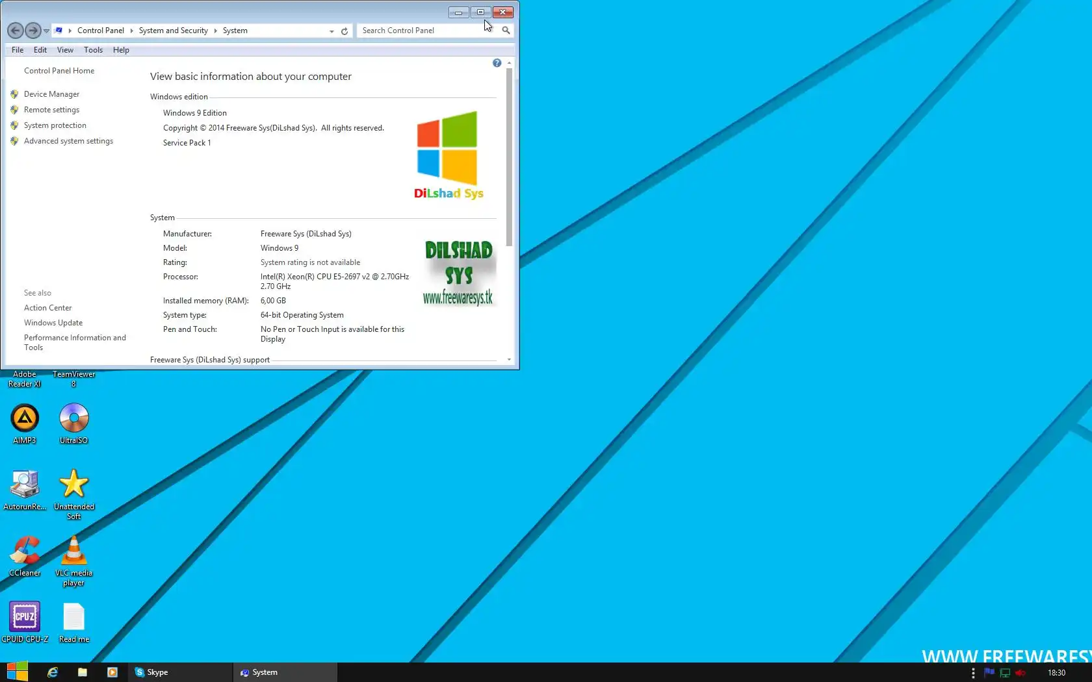Open Device Manager link
Image resolution: width=1092 pixels, height=682 pixels.
point(51,94)
